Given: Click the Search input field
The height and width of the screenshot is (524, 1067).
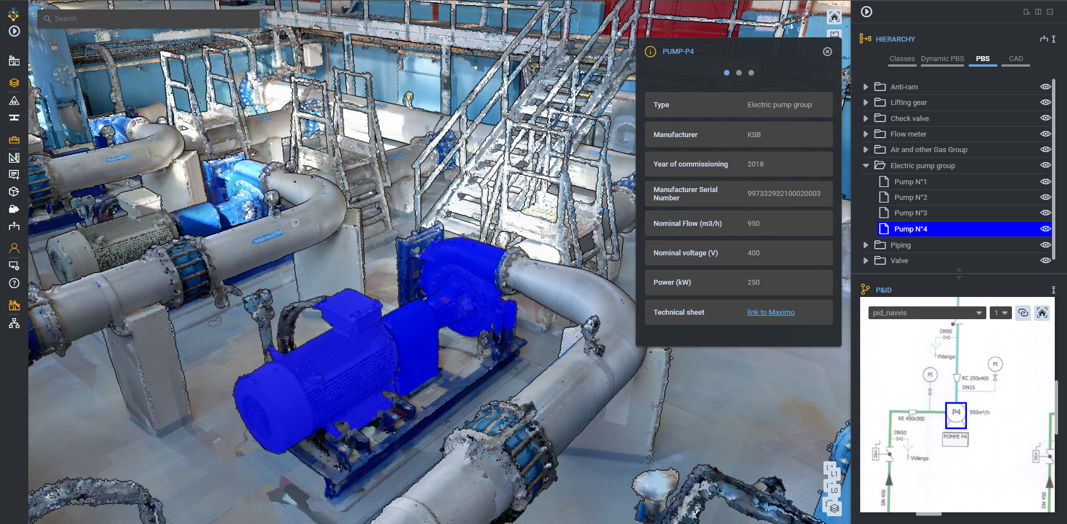Looking at the screenshot, I should tap(149, 19).
